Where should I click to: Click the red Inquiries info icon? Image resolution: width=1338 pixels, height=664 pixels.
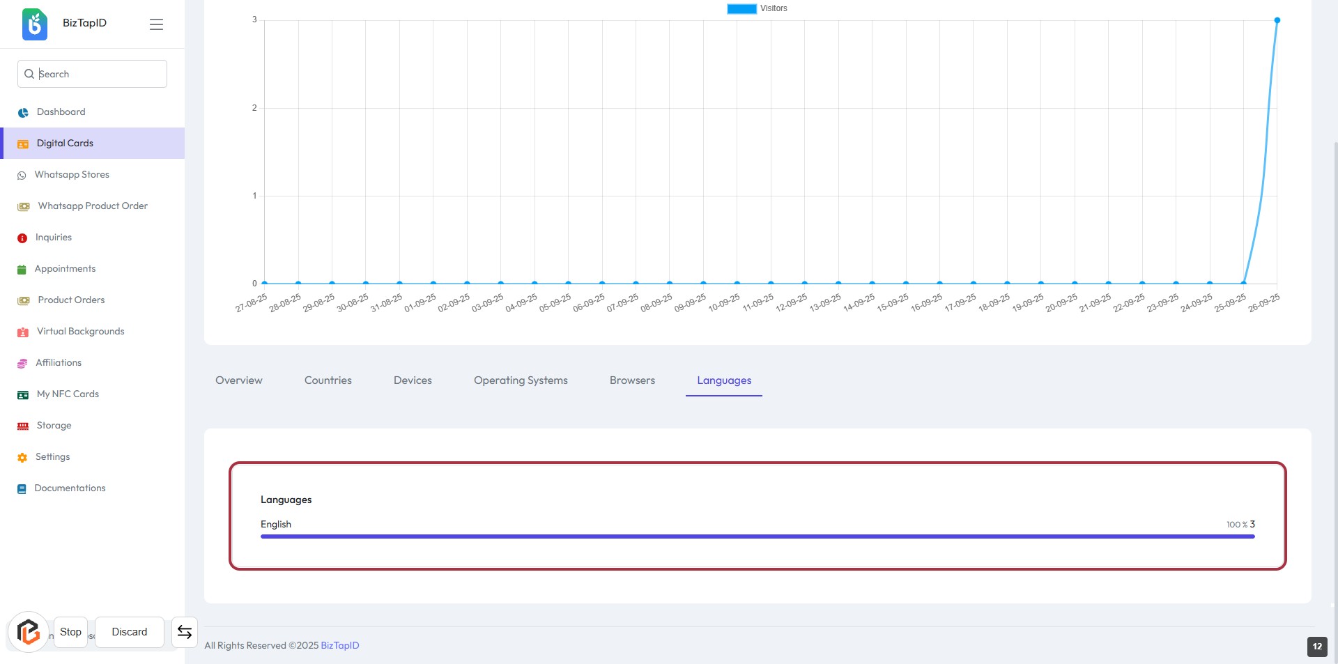(22, 238)
